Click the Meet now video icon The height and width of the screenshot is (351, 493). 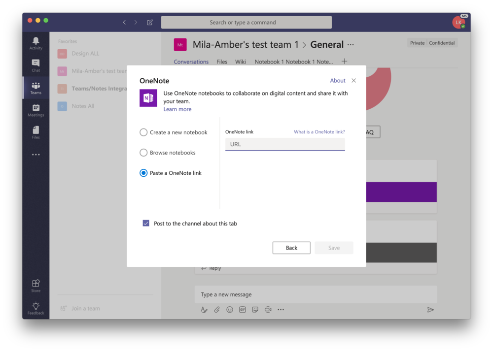tap(268, 310)
